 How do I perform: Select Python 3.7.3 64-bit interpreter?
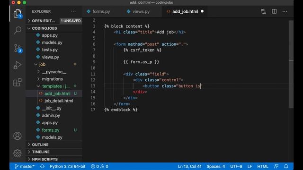(67, 166)
